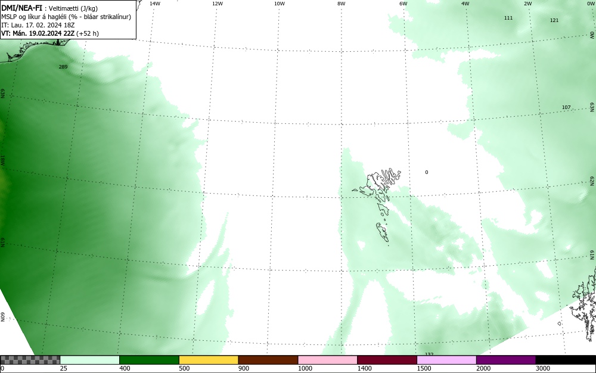
Task: Click the 8W longitude label
Action: point(342,4)
